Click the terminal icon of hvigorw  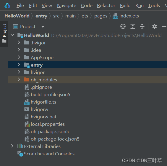[x=27, y=109]
